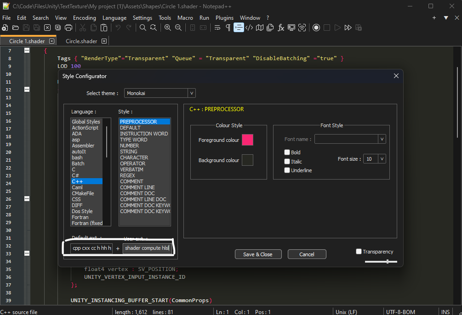
Task: Collapse the fold marker at line 7
Action: coord(27,51)
